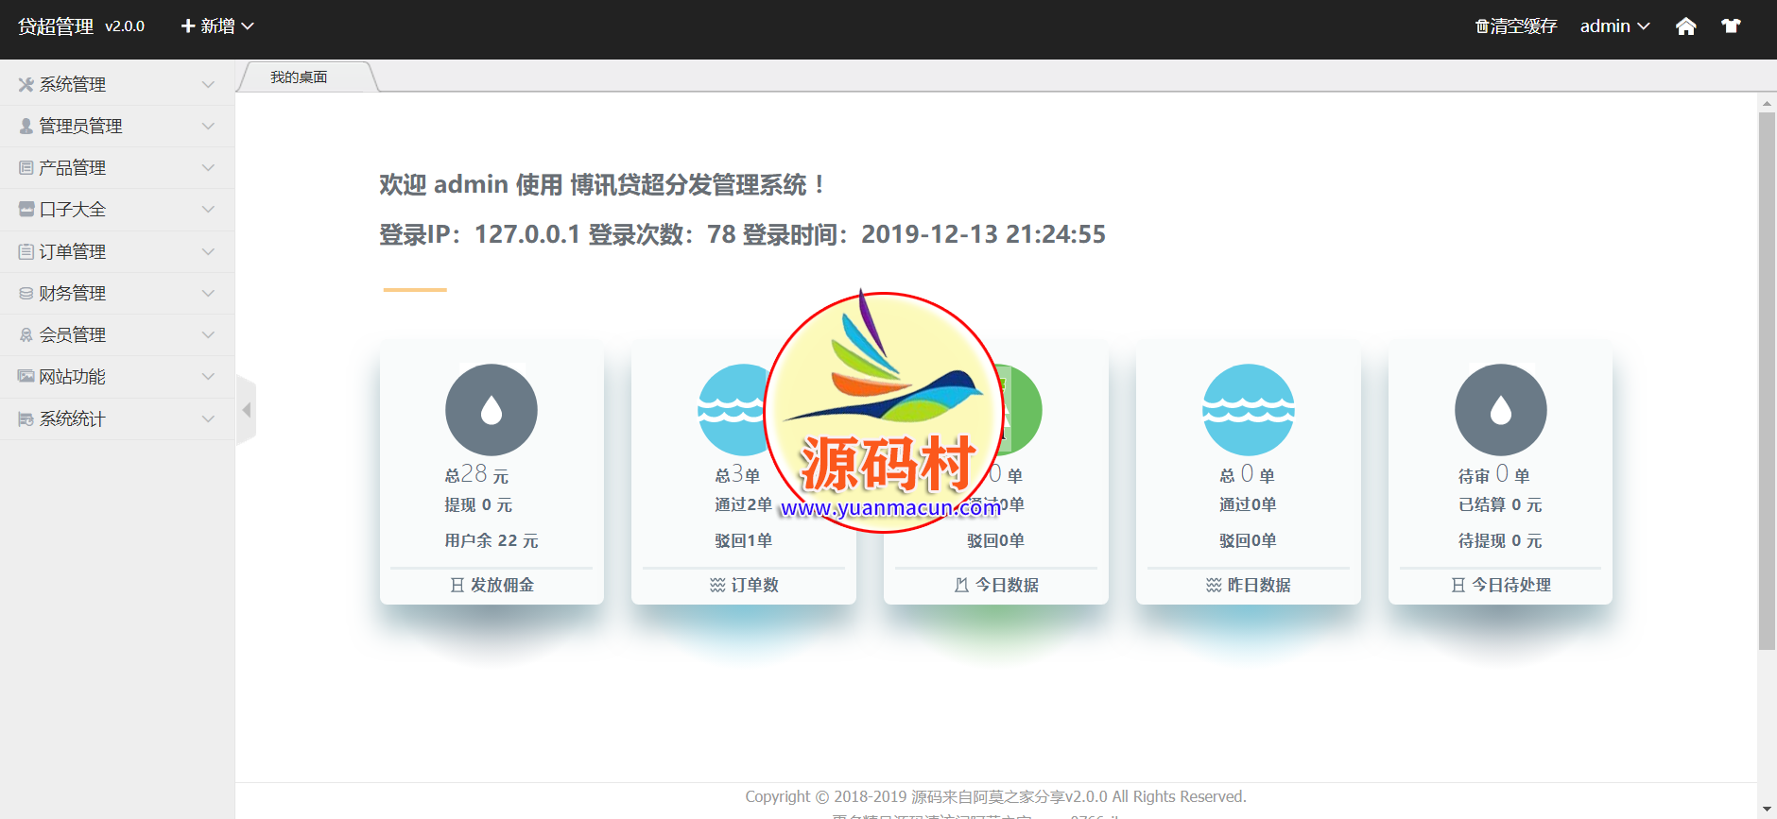The height and width of the screenshot is (819, 1777).
Task: Click the droplet icon on the 今日待处理 card
Action: click(1500, 410)
